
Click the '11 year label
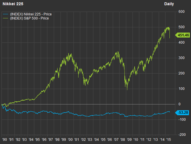tap(142, 140)
